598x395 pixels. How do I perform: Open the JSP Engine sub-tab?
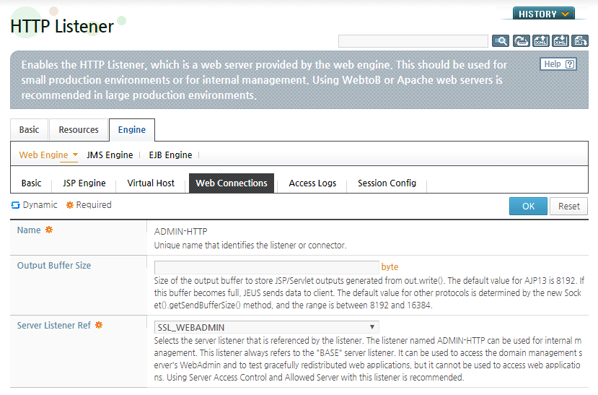84,183
